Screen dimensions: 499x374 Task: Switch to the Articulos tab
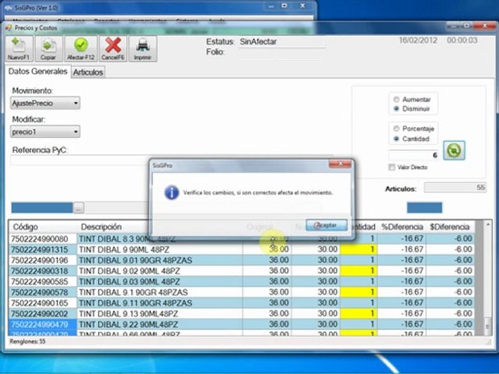click(x=88, y=72)
